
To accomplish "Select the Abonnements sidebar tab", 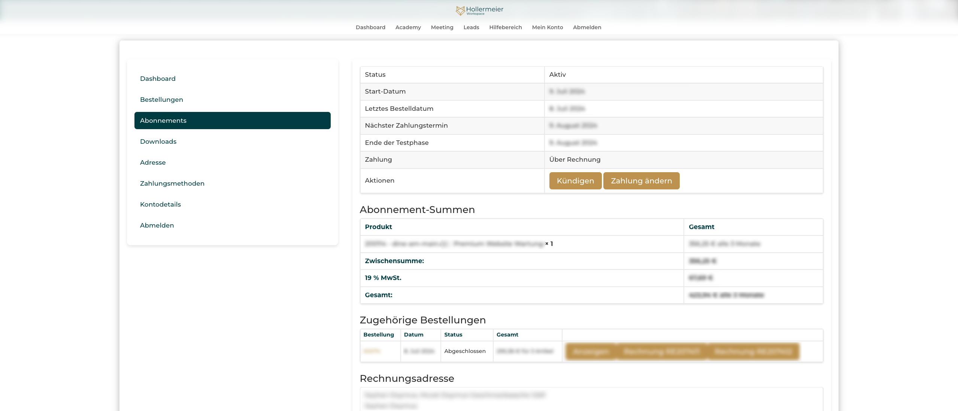I will [x=232, y=121].
